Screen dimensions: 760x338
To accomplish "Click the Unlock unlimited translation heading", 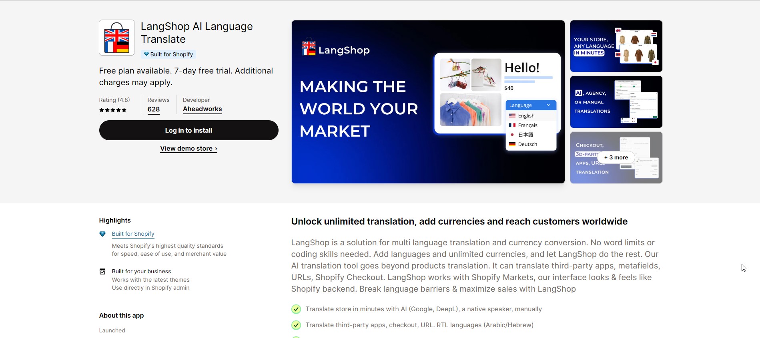I will (459, 221).
